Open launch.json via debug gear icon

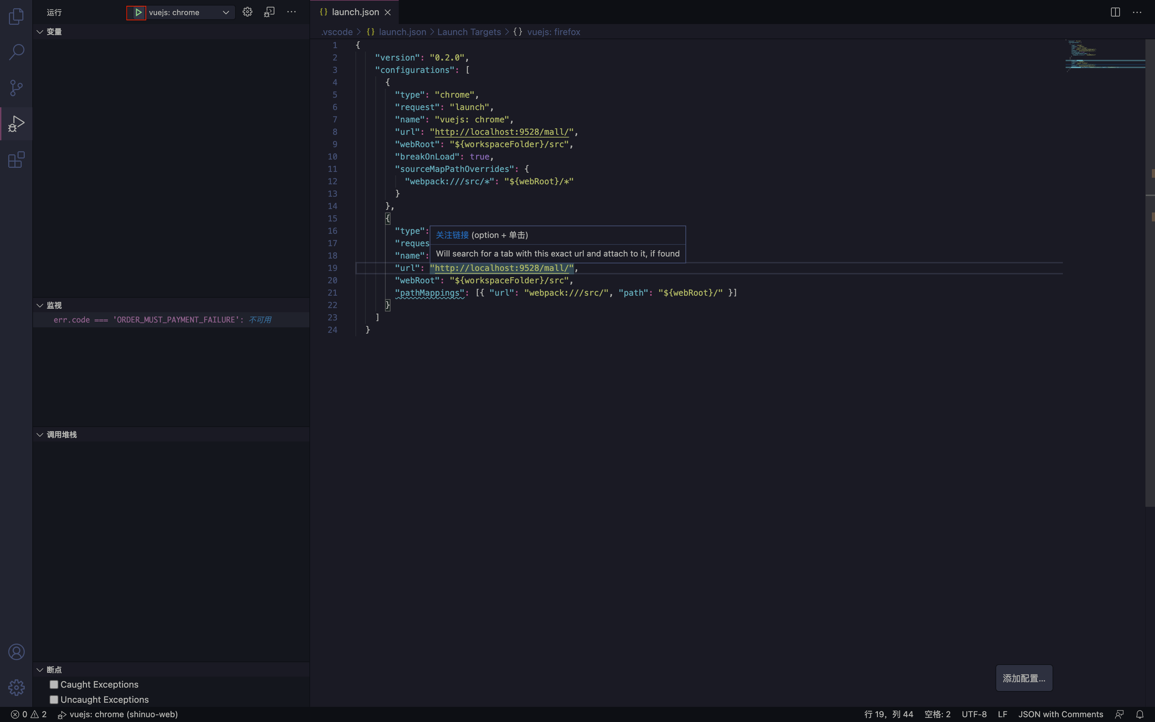pos(247,12)
